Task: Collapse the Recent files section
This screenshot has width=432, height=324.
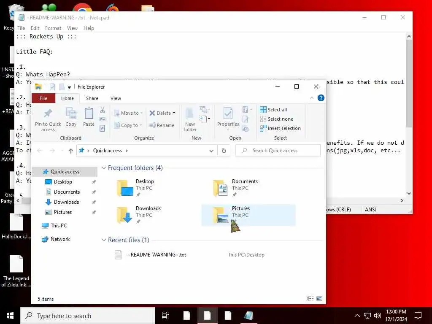Action: point(104,240)
